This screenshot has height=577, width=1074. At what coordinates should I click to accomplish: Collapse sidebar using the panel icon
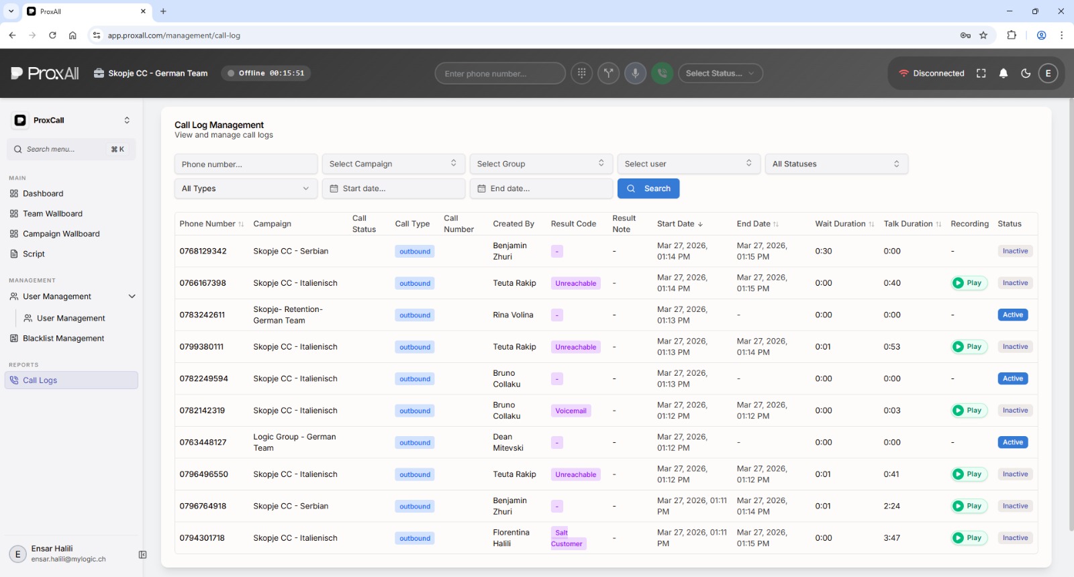click(x=142, y=554)
